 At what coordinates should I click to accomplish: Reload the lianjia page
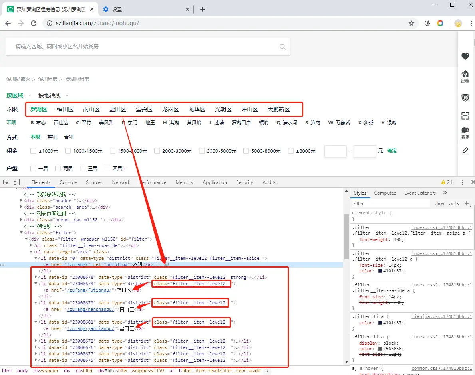(x=34, y=23)
